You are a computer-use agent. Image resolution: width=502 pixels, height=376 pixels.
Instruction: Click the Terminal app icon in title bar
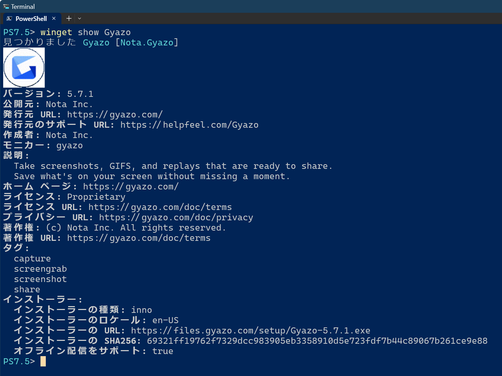(x=6, y=6)
